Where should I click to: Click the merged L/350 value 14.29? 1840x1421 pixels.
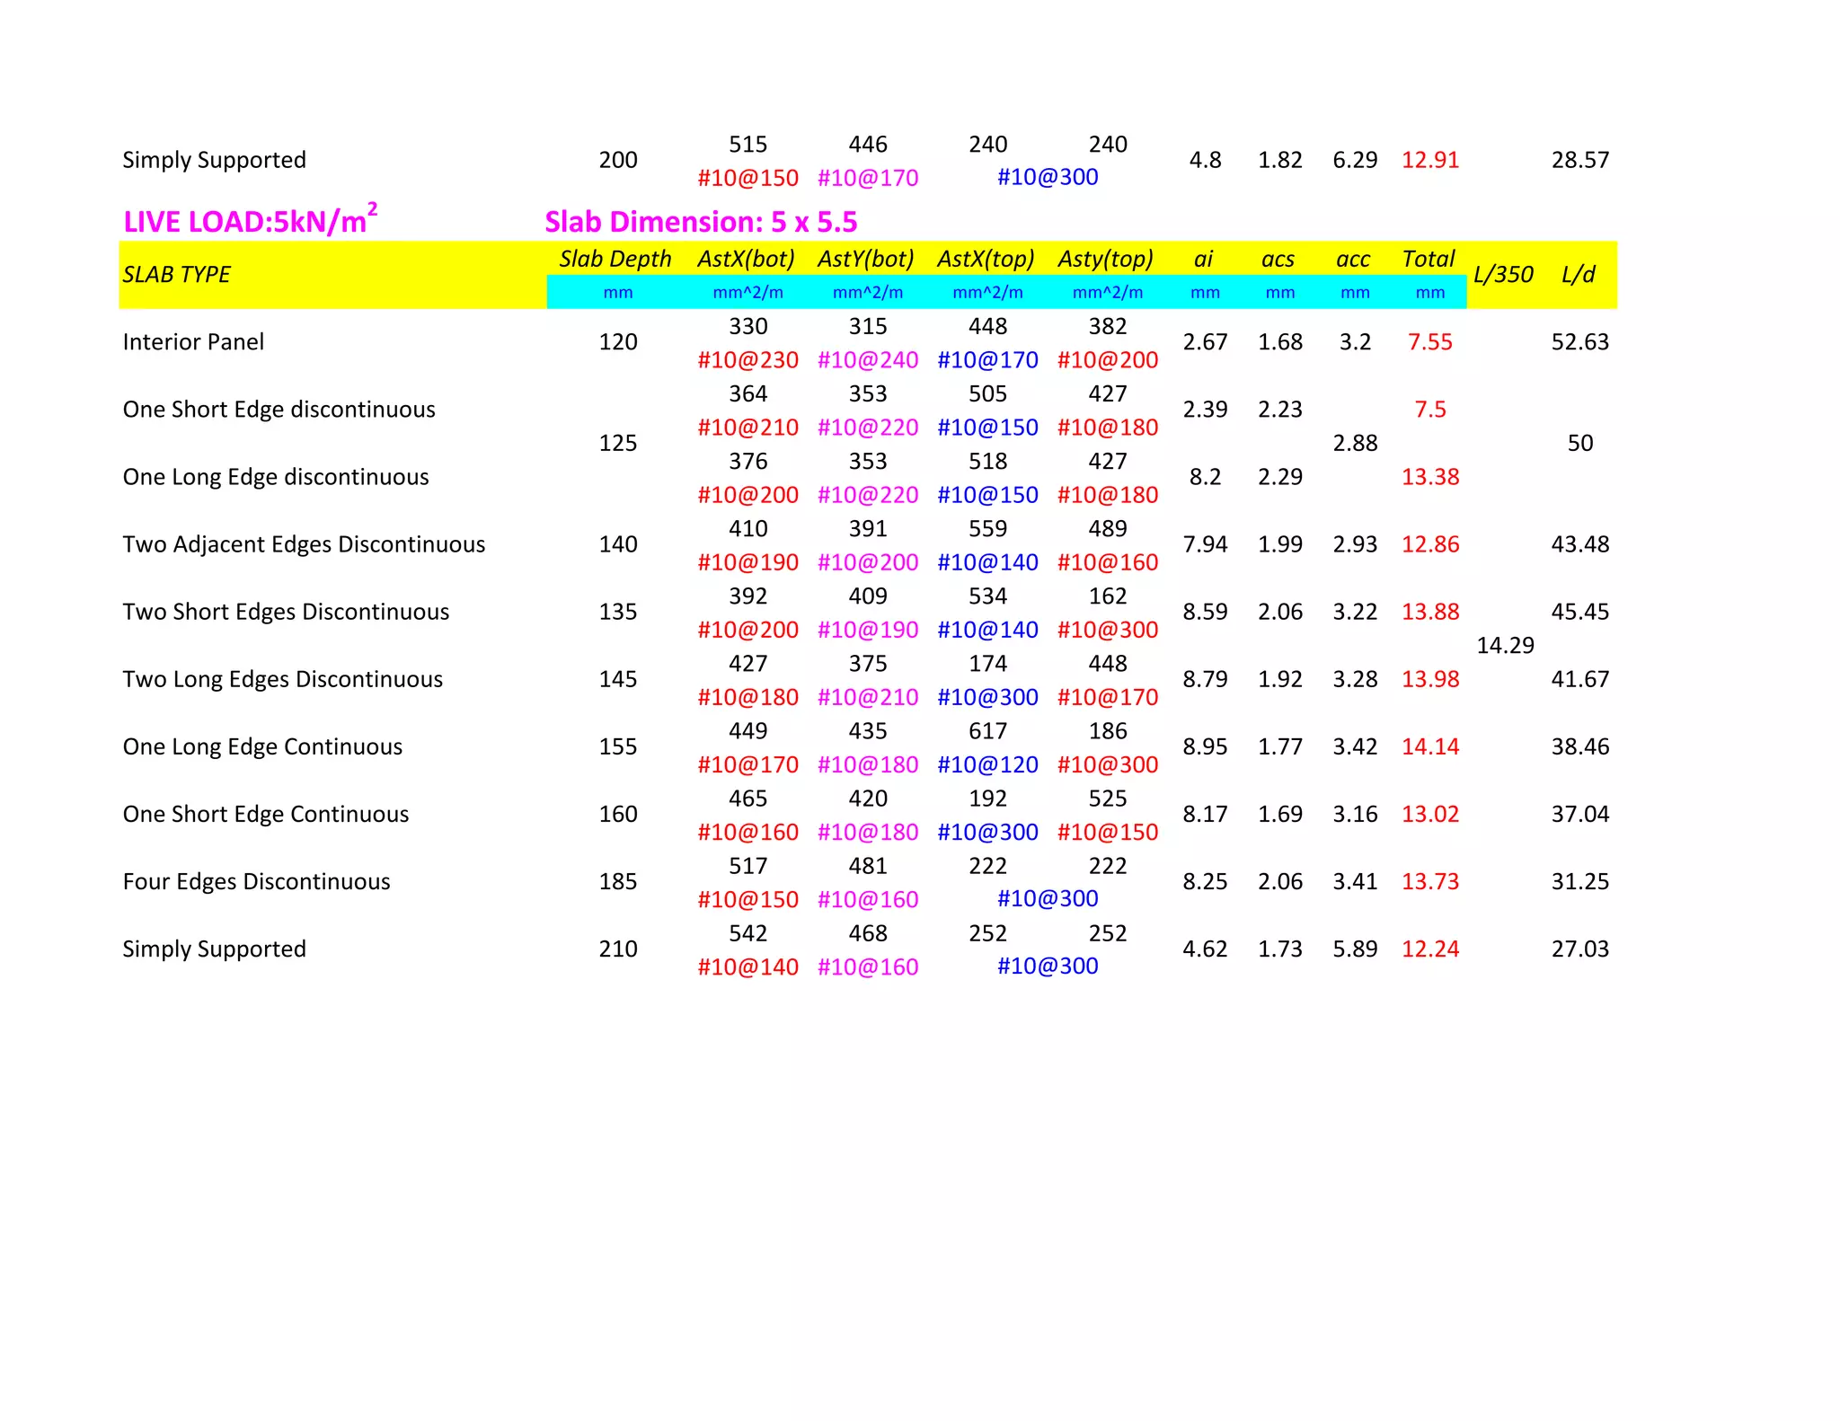1505,646
